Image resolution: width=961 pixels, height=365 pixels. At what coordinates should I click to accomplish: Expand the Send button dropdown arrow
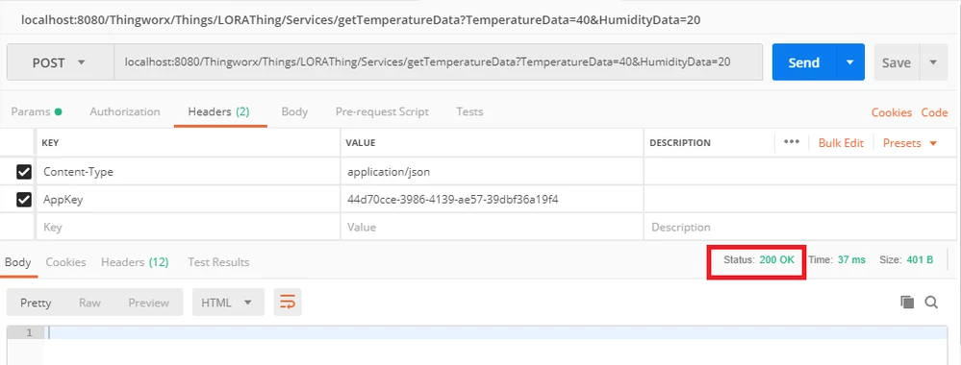pos(850,61)
